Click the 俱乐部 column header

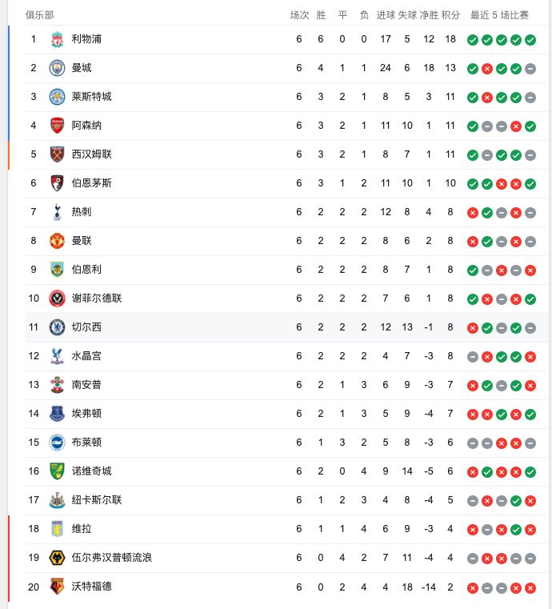[40, 15]
